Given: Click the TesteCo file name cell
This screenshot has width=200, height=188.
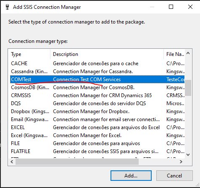Looking at the screenshot, I should pos(175,79).
